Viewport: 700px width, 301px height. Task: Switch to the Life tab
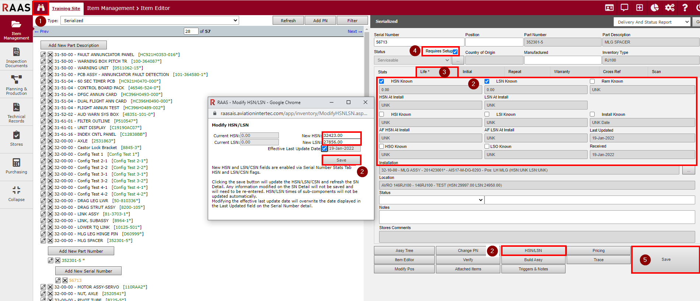pyautogui.click(x=425, y=72)
